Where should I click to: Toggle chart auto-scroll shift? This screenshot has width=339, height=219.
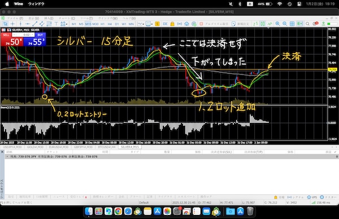299,24
